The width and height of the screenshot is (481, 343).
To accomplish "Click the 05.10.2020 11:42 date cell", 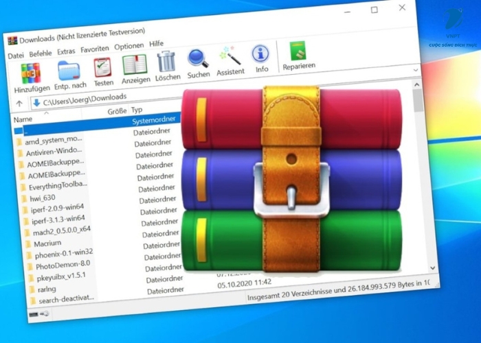I will [x=245, y=283].
